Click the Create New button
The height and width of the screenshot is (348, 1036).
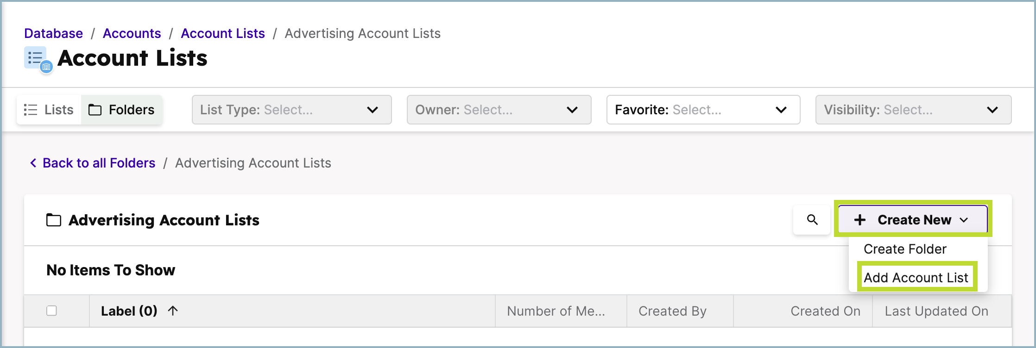(x=913, y=220)
